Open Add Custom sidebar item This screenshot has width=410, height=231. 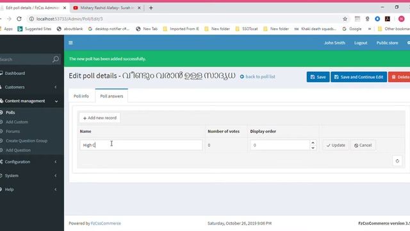click(x=17, y=122)
